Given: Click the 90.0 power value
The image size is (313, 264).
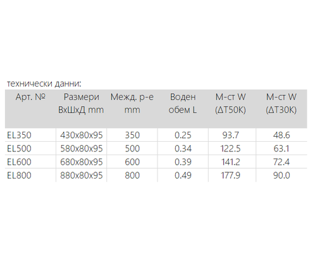Looking at the screenshot, I should [281, 175].
